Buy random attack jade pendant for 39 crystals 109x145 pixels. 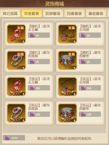tap(39, 35)
